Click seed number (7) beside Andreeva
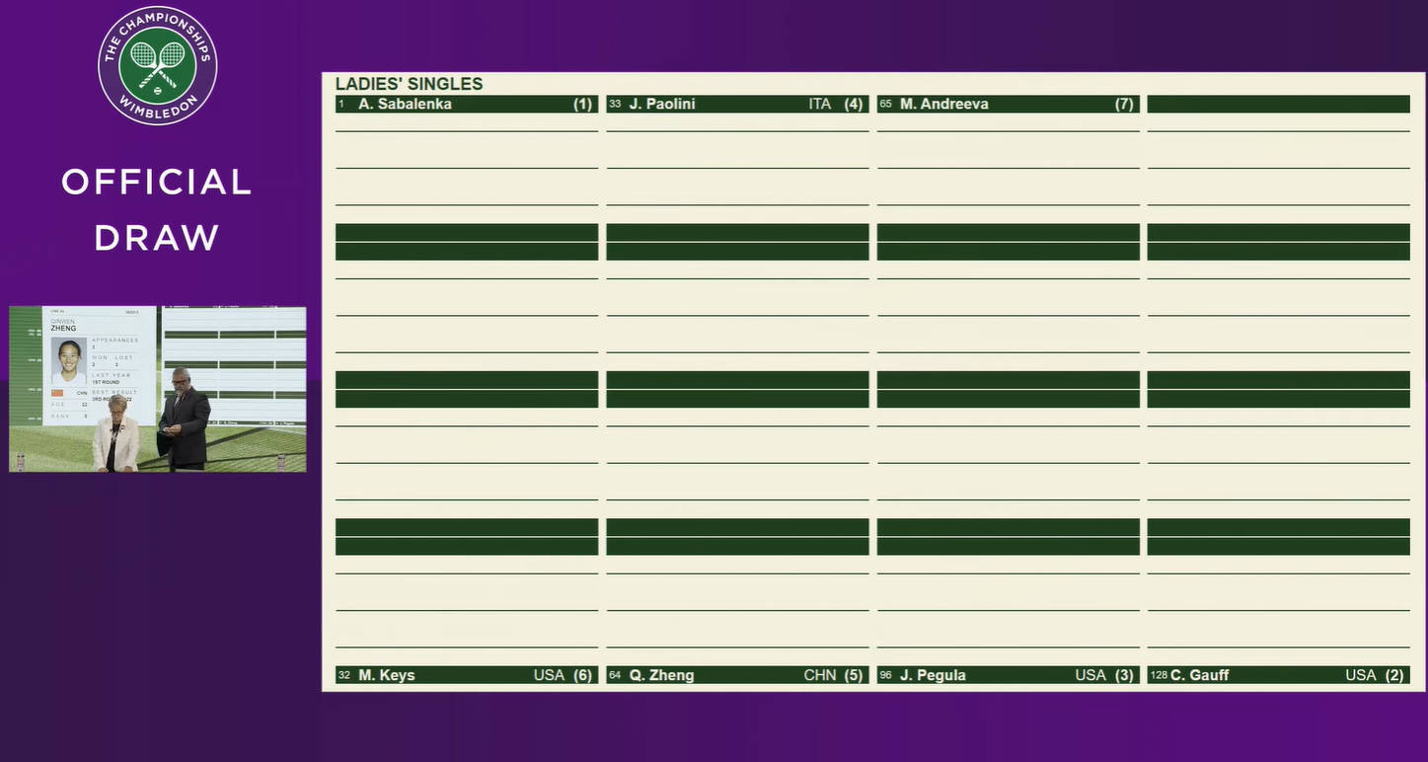1428x762 pixels. (1124, 104)
